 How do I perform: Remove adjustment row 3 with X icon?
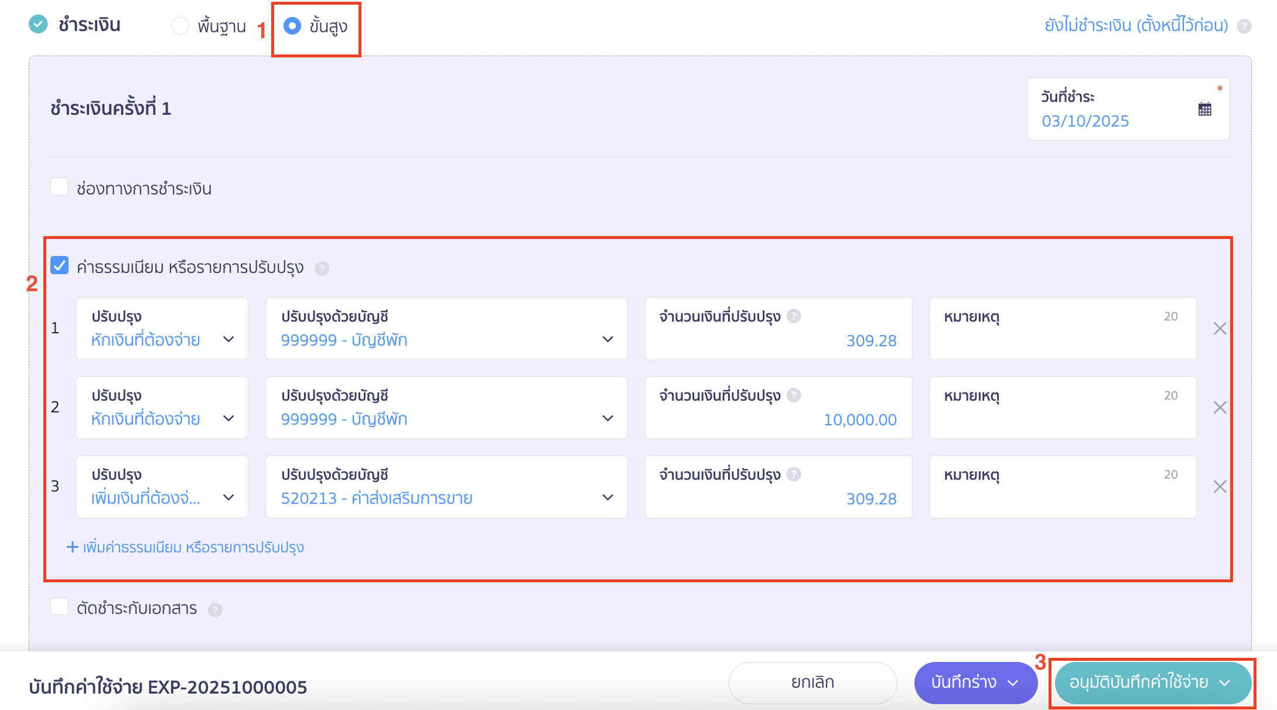1220,487
